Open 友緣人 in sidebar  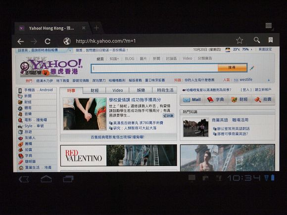(30, 138)
